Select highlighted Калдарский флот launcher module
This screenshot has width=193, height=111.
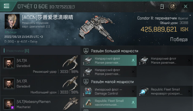(109, 60)
